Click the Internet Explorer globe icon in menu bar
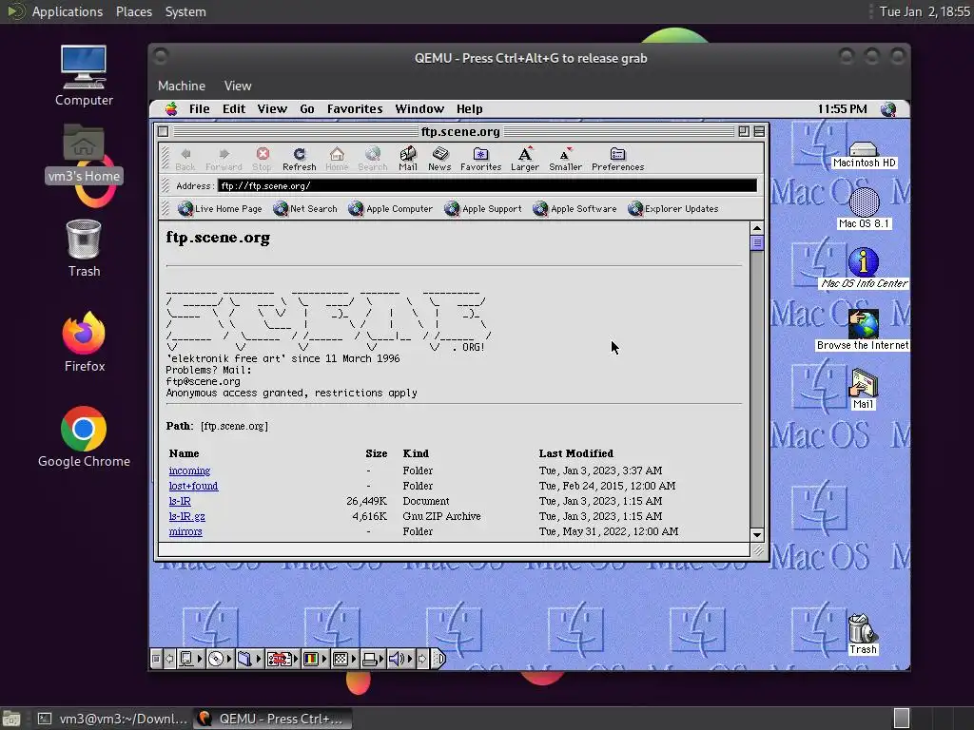The image size is (974, 730). (x=889, y=109)
